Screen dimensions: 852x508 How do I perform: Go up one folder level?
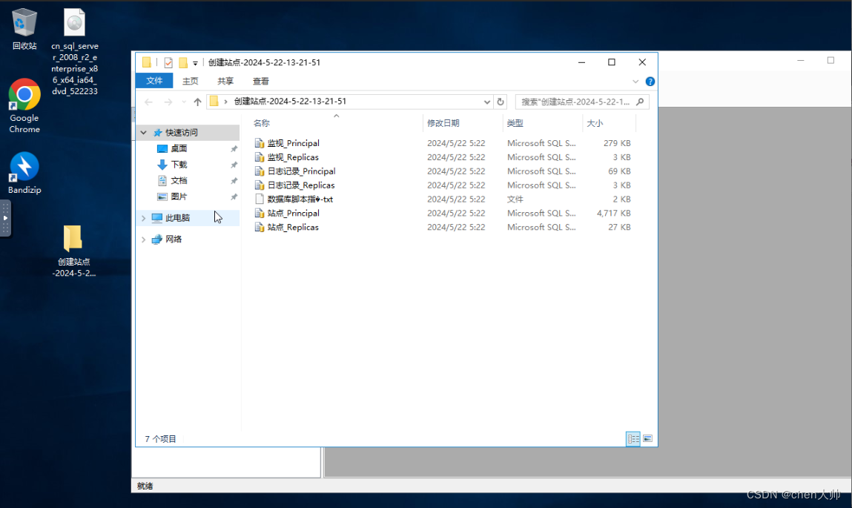197,102
